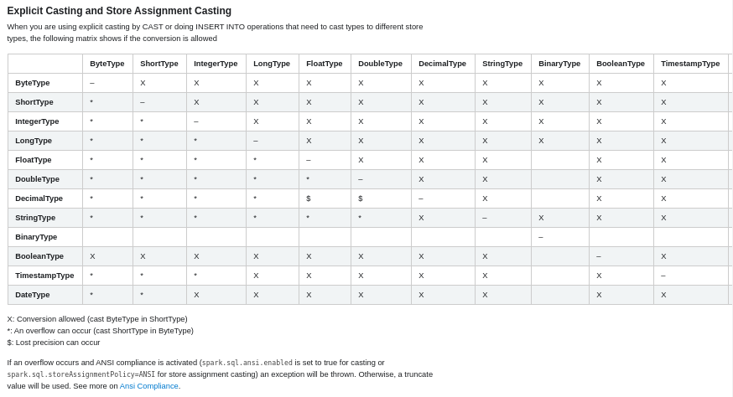Click the ByteType column header

pyautogui.click(x=107, y=64)
